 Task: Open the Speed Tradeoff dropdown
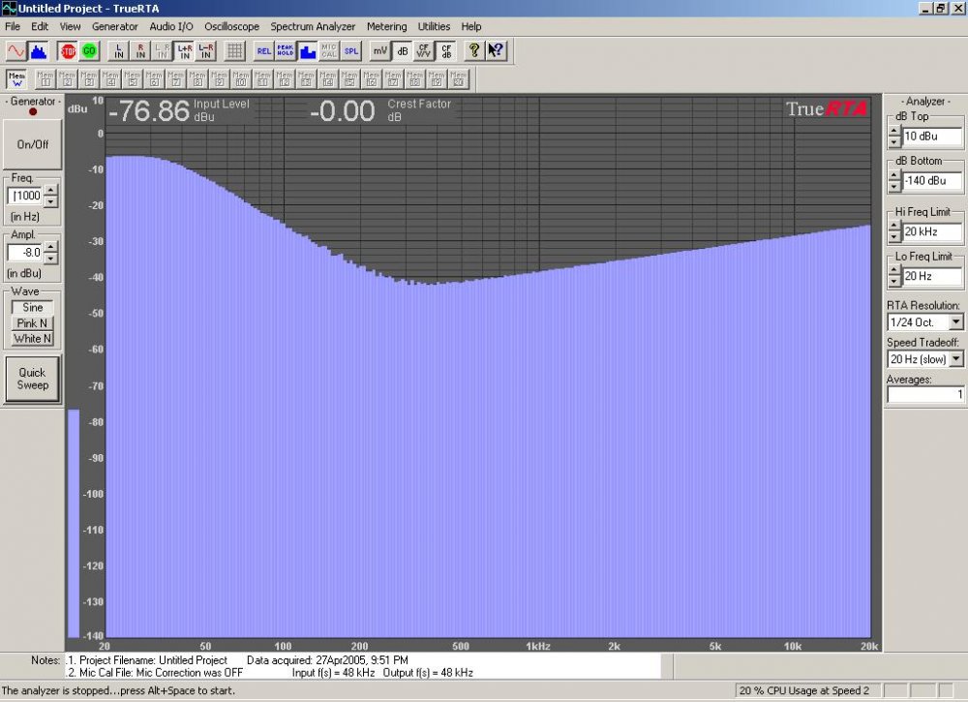(955, 358)
